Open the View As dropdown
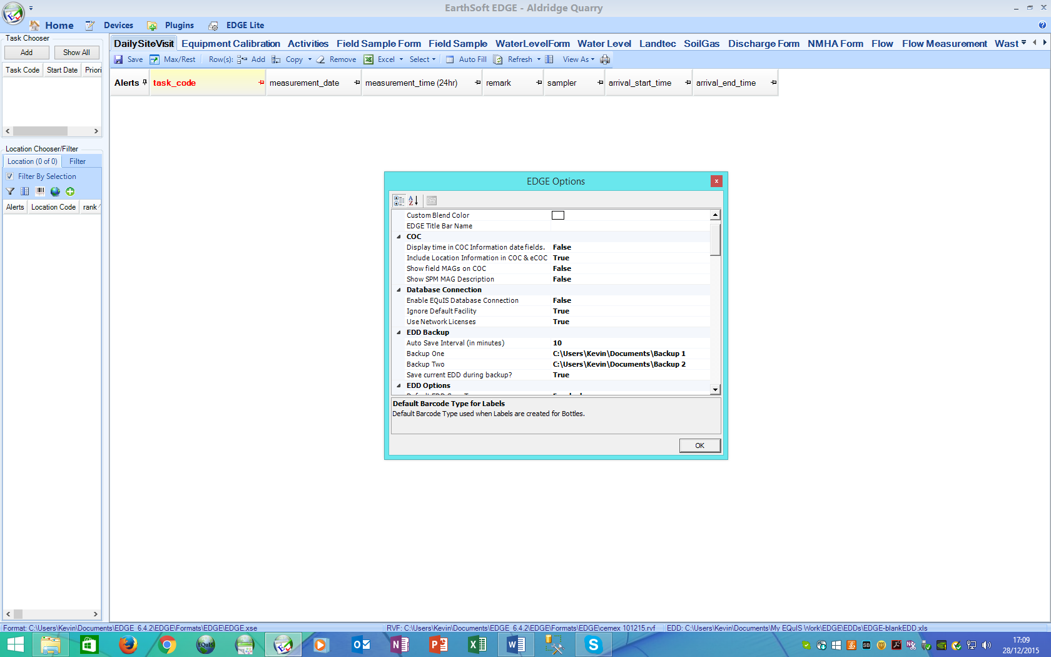 pos(592,59)
